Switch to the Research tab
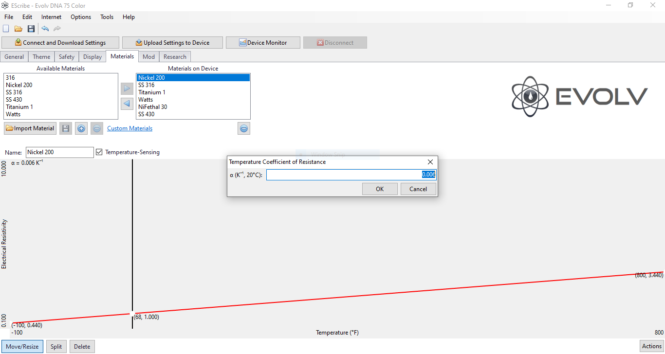The width and height of the screenshot is (665, 354). (175, 57)
